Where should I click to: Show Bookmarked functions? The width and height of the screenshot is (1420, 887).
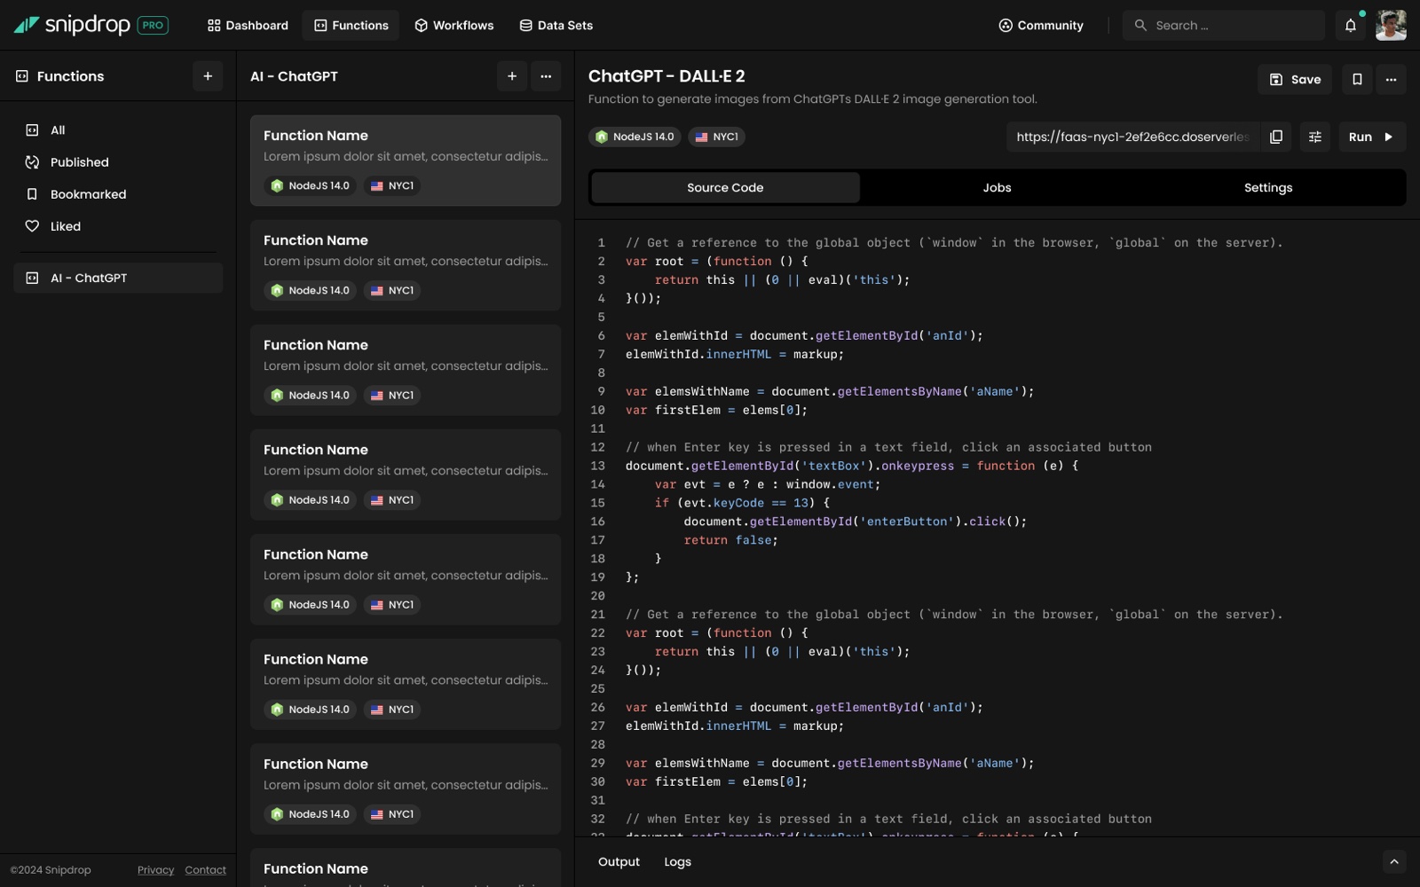(118, 194)
